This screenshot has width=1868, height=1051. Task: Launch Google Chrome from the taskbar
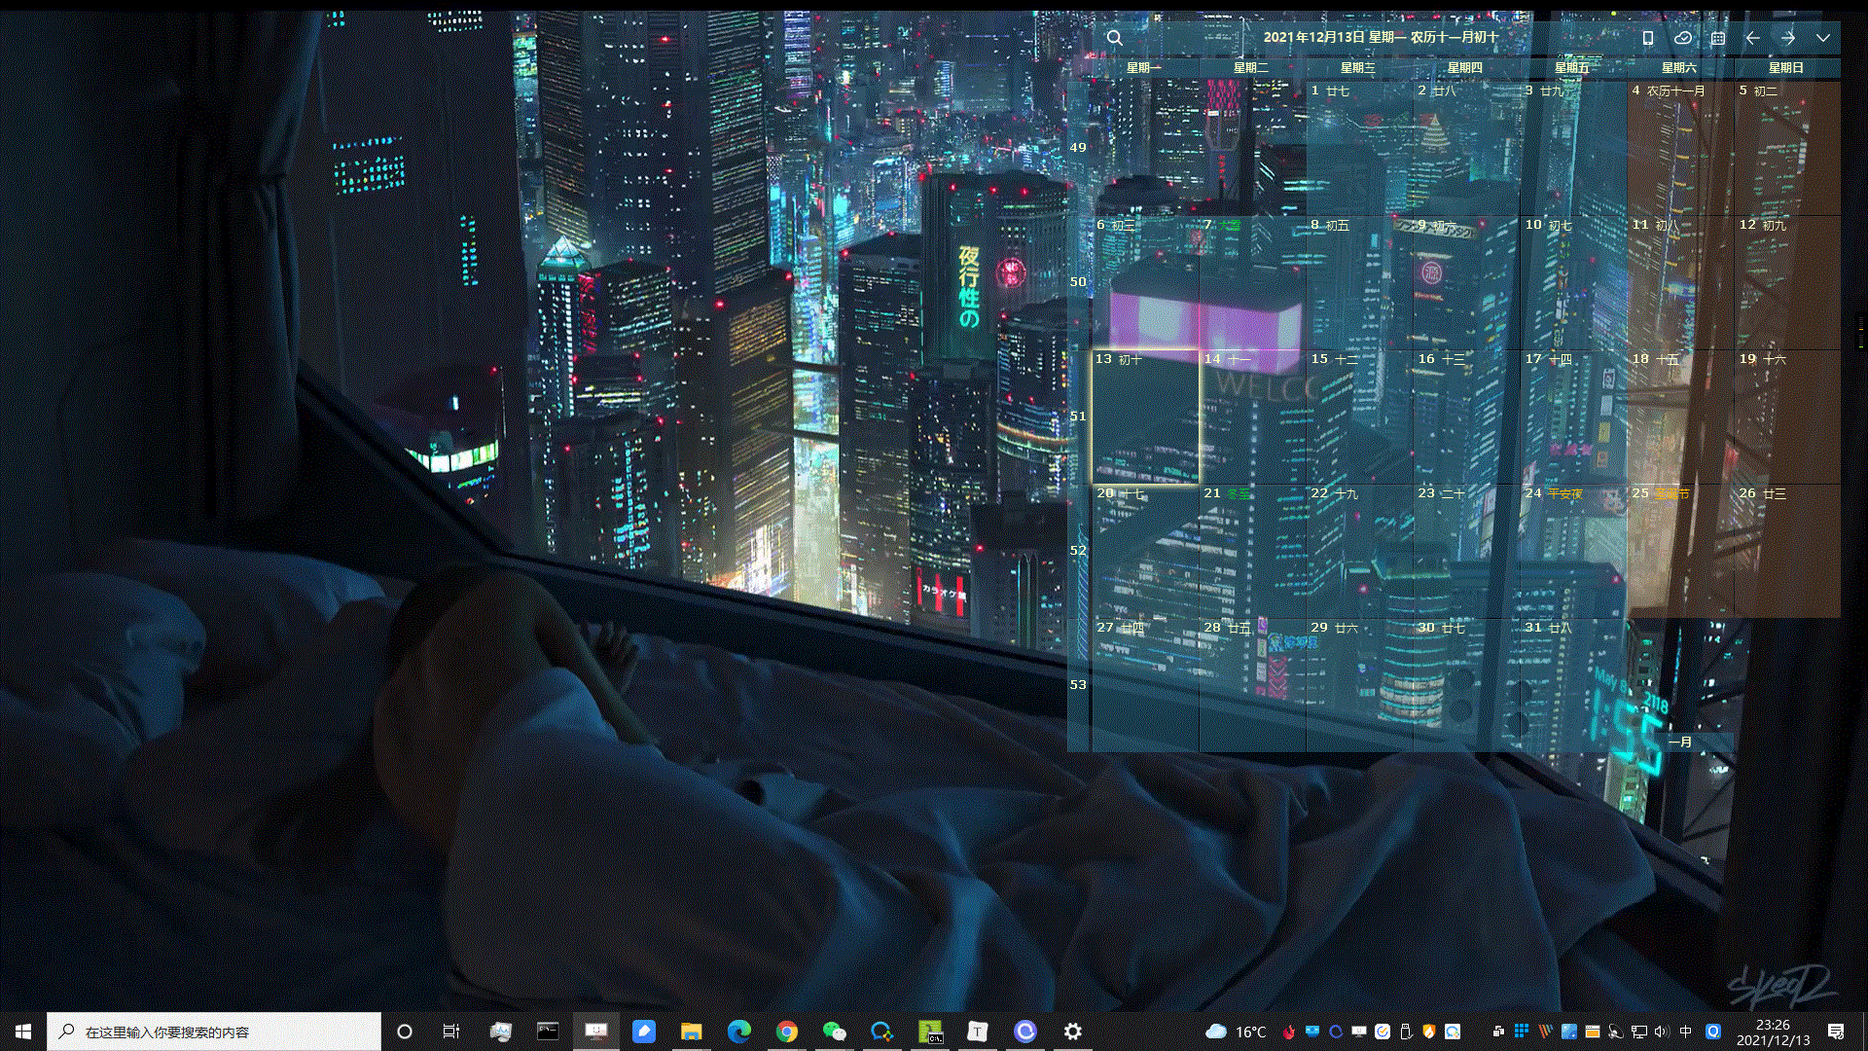pyautogui.click(x=786, y=1032)
